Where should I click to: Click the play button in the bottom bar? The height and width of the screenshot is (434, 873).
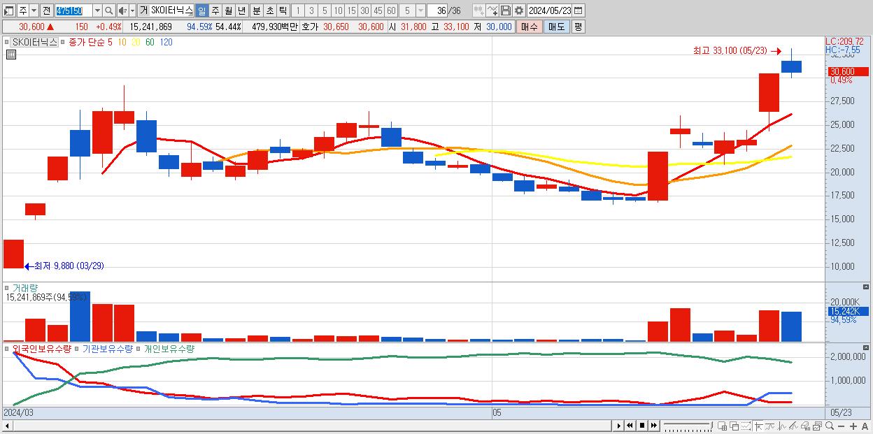point(619,426)
